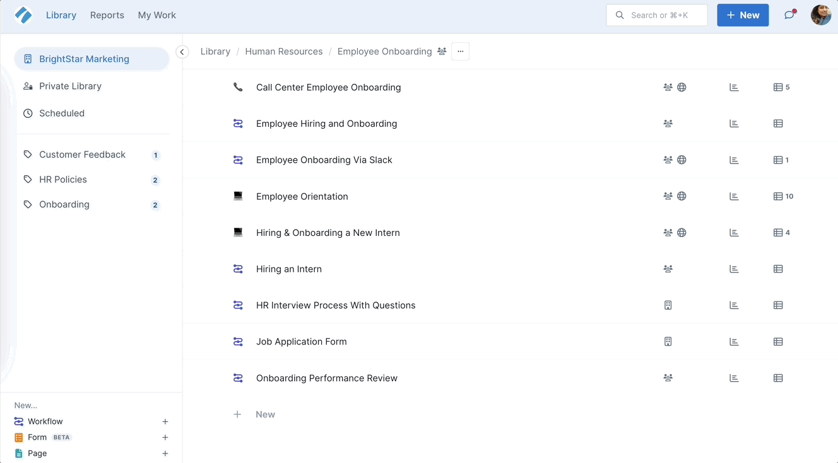Open the Job Application Form item title
838x463 pixels.
click(302, 342)
